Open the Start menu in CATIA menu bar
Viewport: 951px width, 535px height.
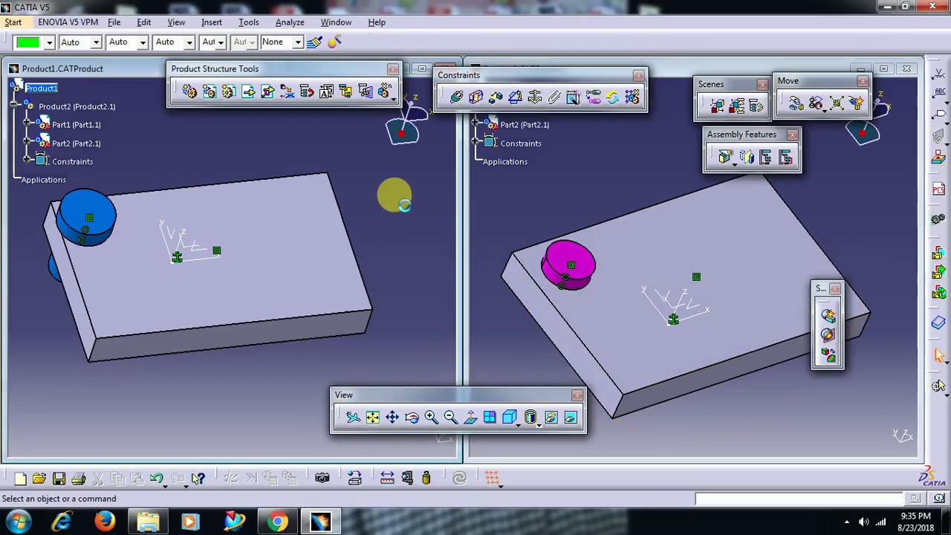[13, 22]
